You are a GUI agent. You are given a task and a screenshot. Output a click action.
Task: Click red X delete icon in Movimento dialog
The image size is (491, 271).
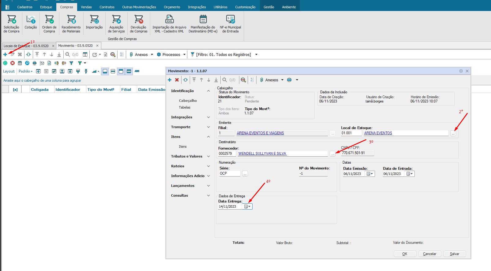click(177, 80)
